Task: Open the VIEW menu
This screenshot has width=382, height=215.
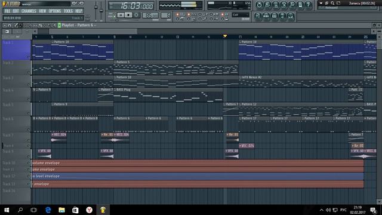Action: point(42,11)
